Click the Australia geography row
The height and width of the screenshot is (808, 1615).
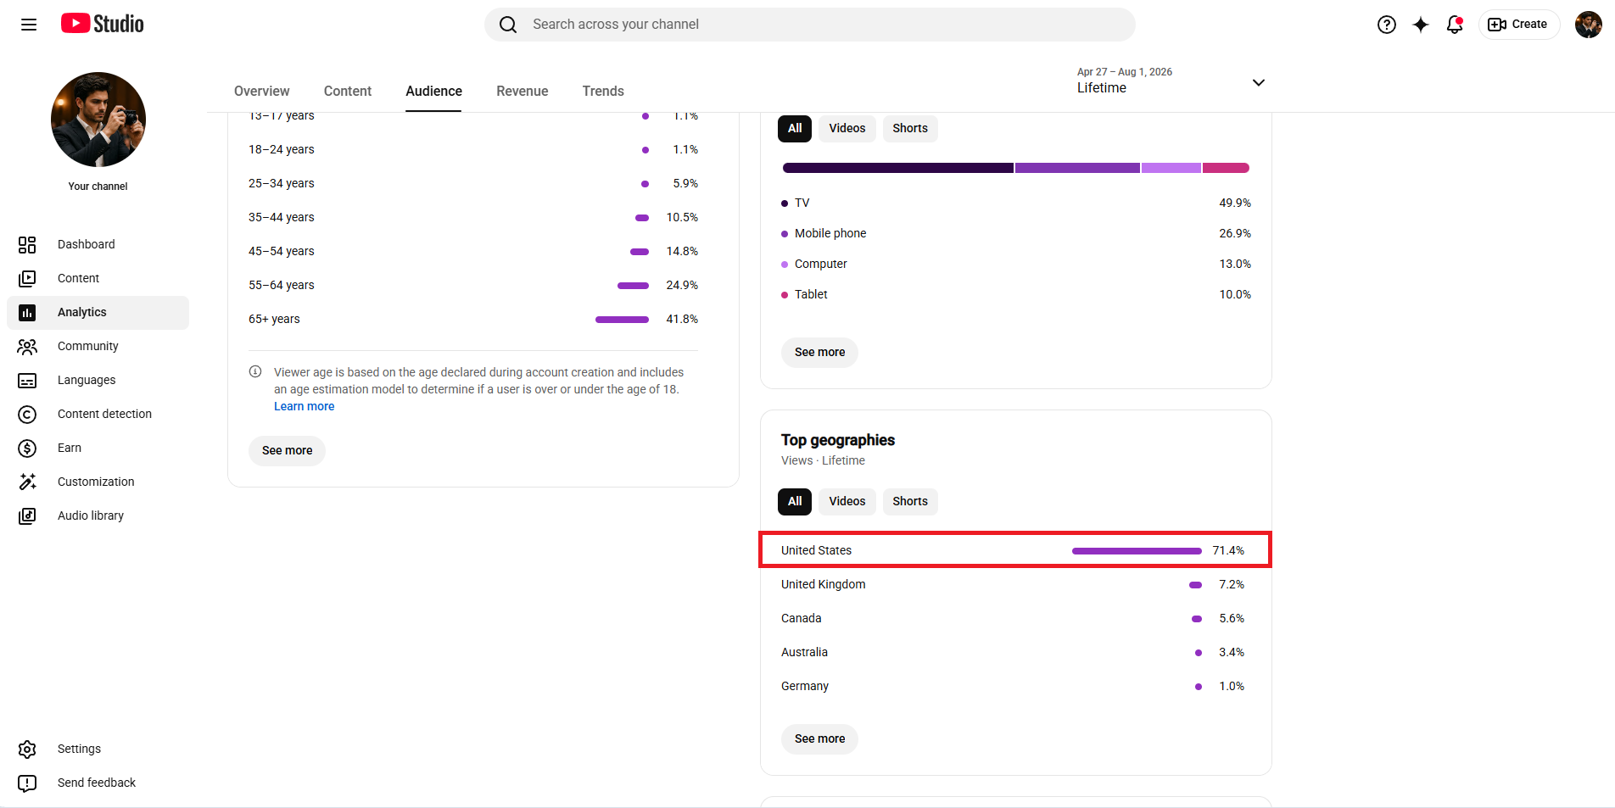(1015, 653)
